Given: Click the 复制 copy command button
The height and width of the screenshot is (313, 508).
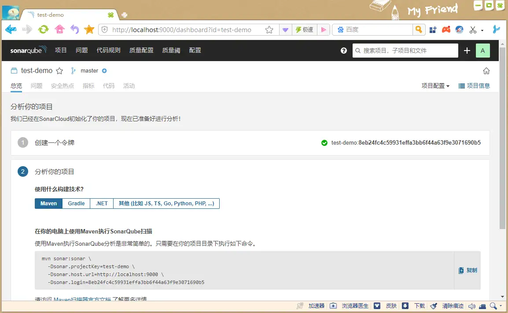Looking at the screenshot, I should tap(468, 270).
